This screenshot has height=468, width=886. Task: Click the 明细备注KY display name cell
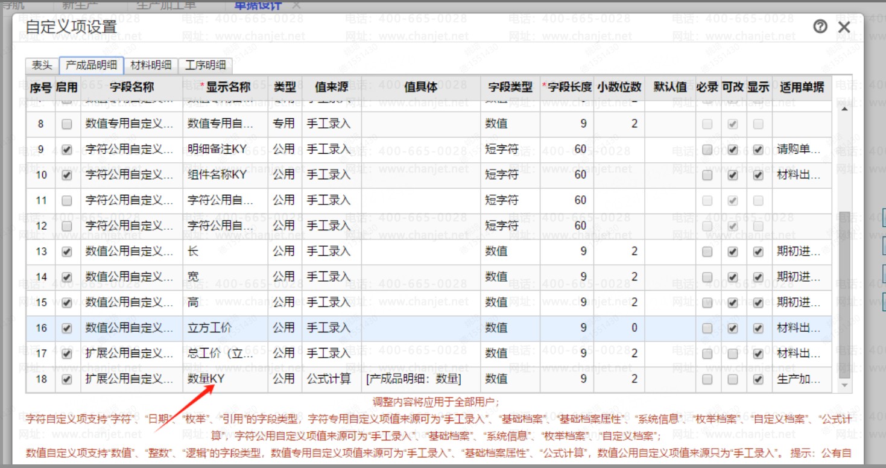(226, 149)
